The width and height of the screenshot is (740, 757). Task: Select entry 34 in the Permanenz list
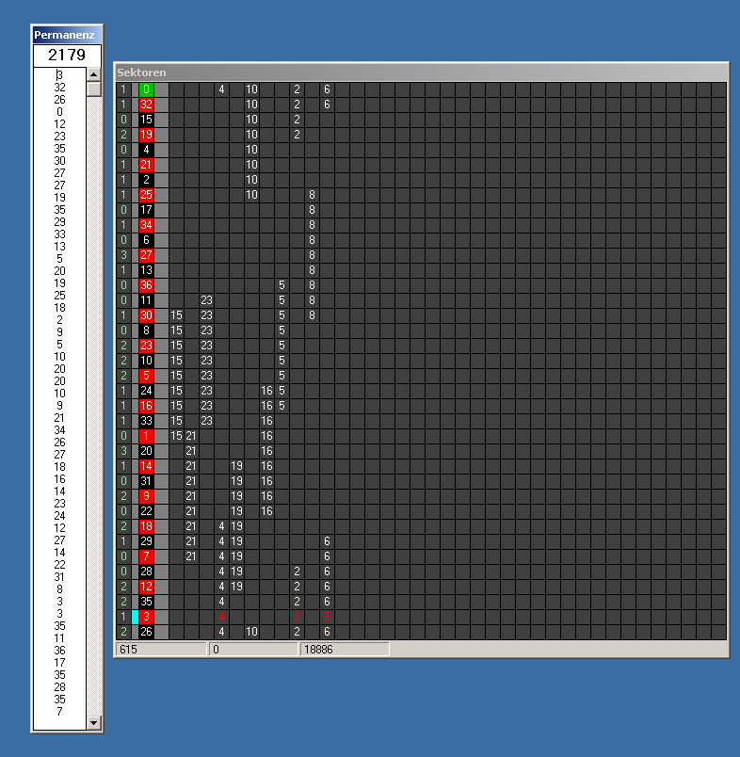(x=59, y=429)
